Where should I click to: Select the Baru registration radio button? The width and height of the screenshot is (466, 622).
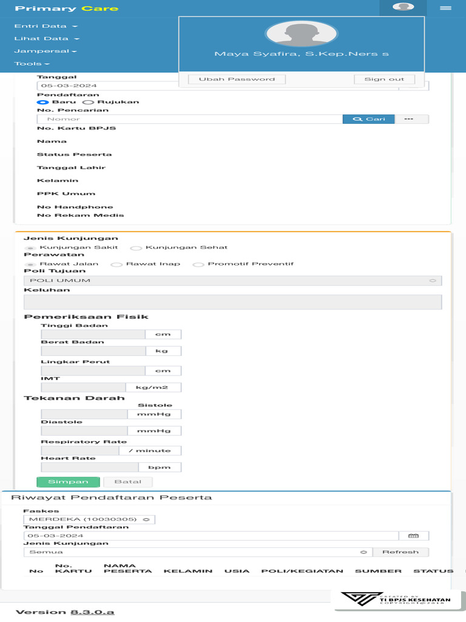(x=42, y=102)
